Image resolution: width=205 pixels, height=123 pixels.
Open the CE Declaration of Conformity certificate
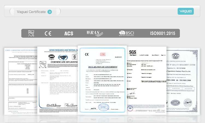click(x=102, y=80)
